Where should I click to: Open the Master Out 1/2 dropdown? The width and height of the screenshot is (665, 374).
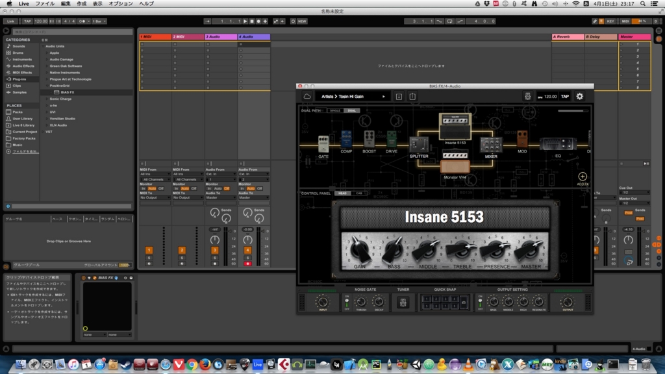(634, 203)
